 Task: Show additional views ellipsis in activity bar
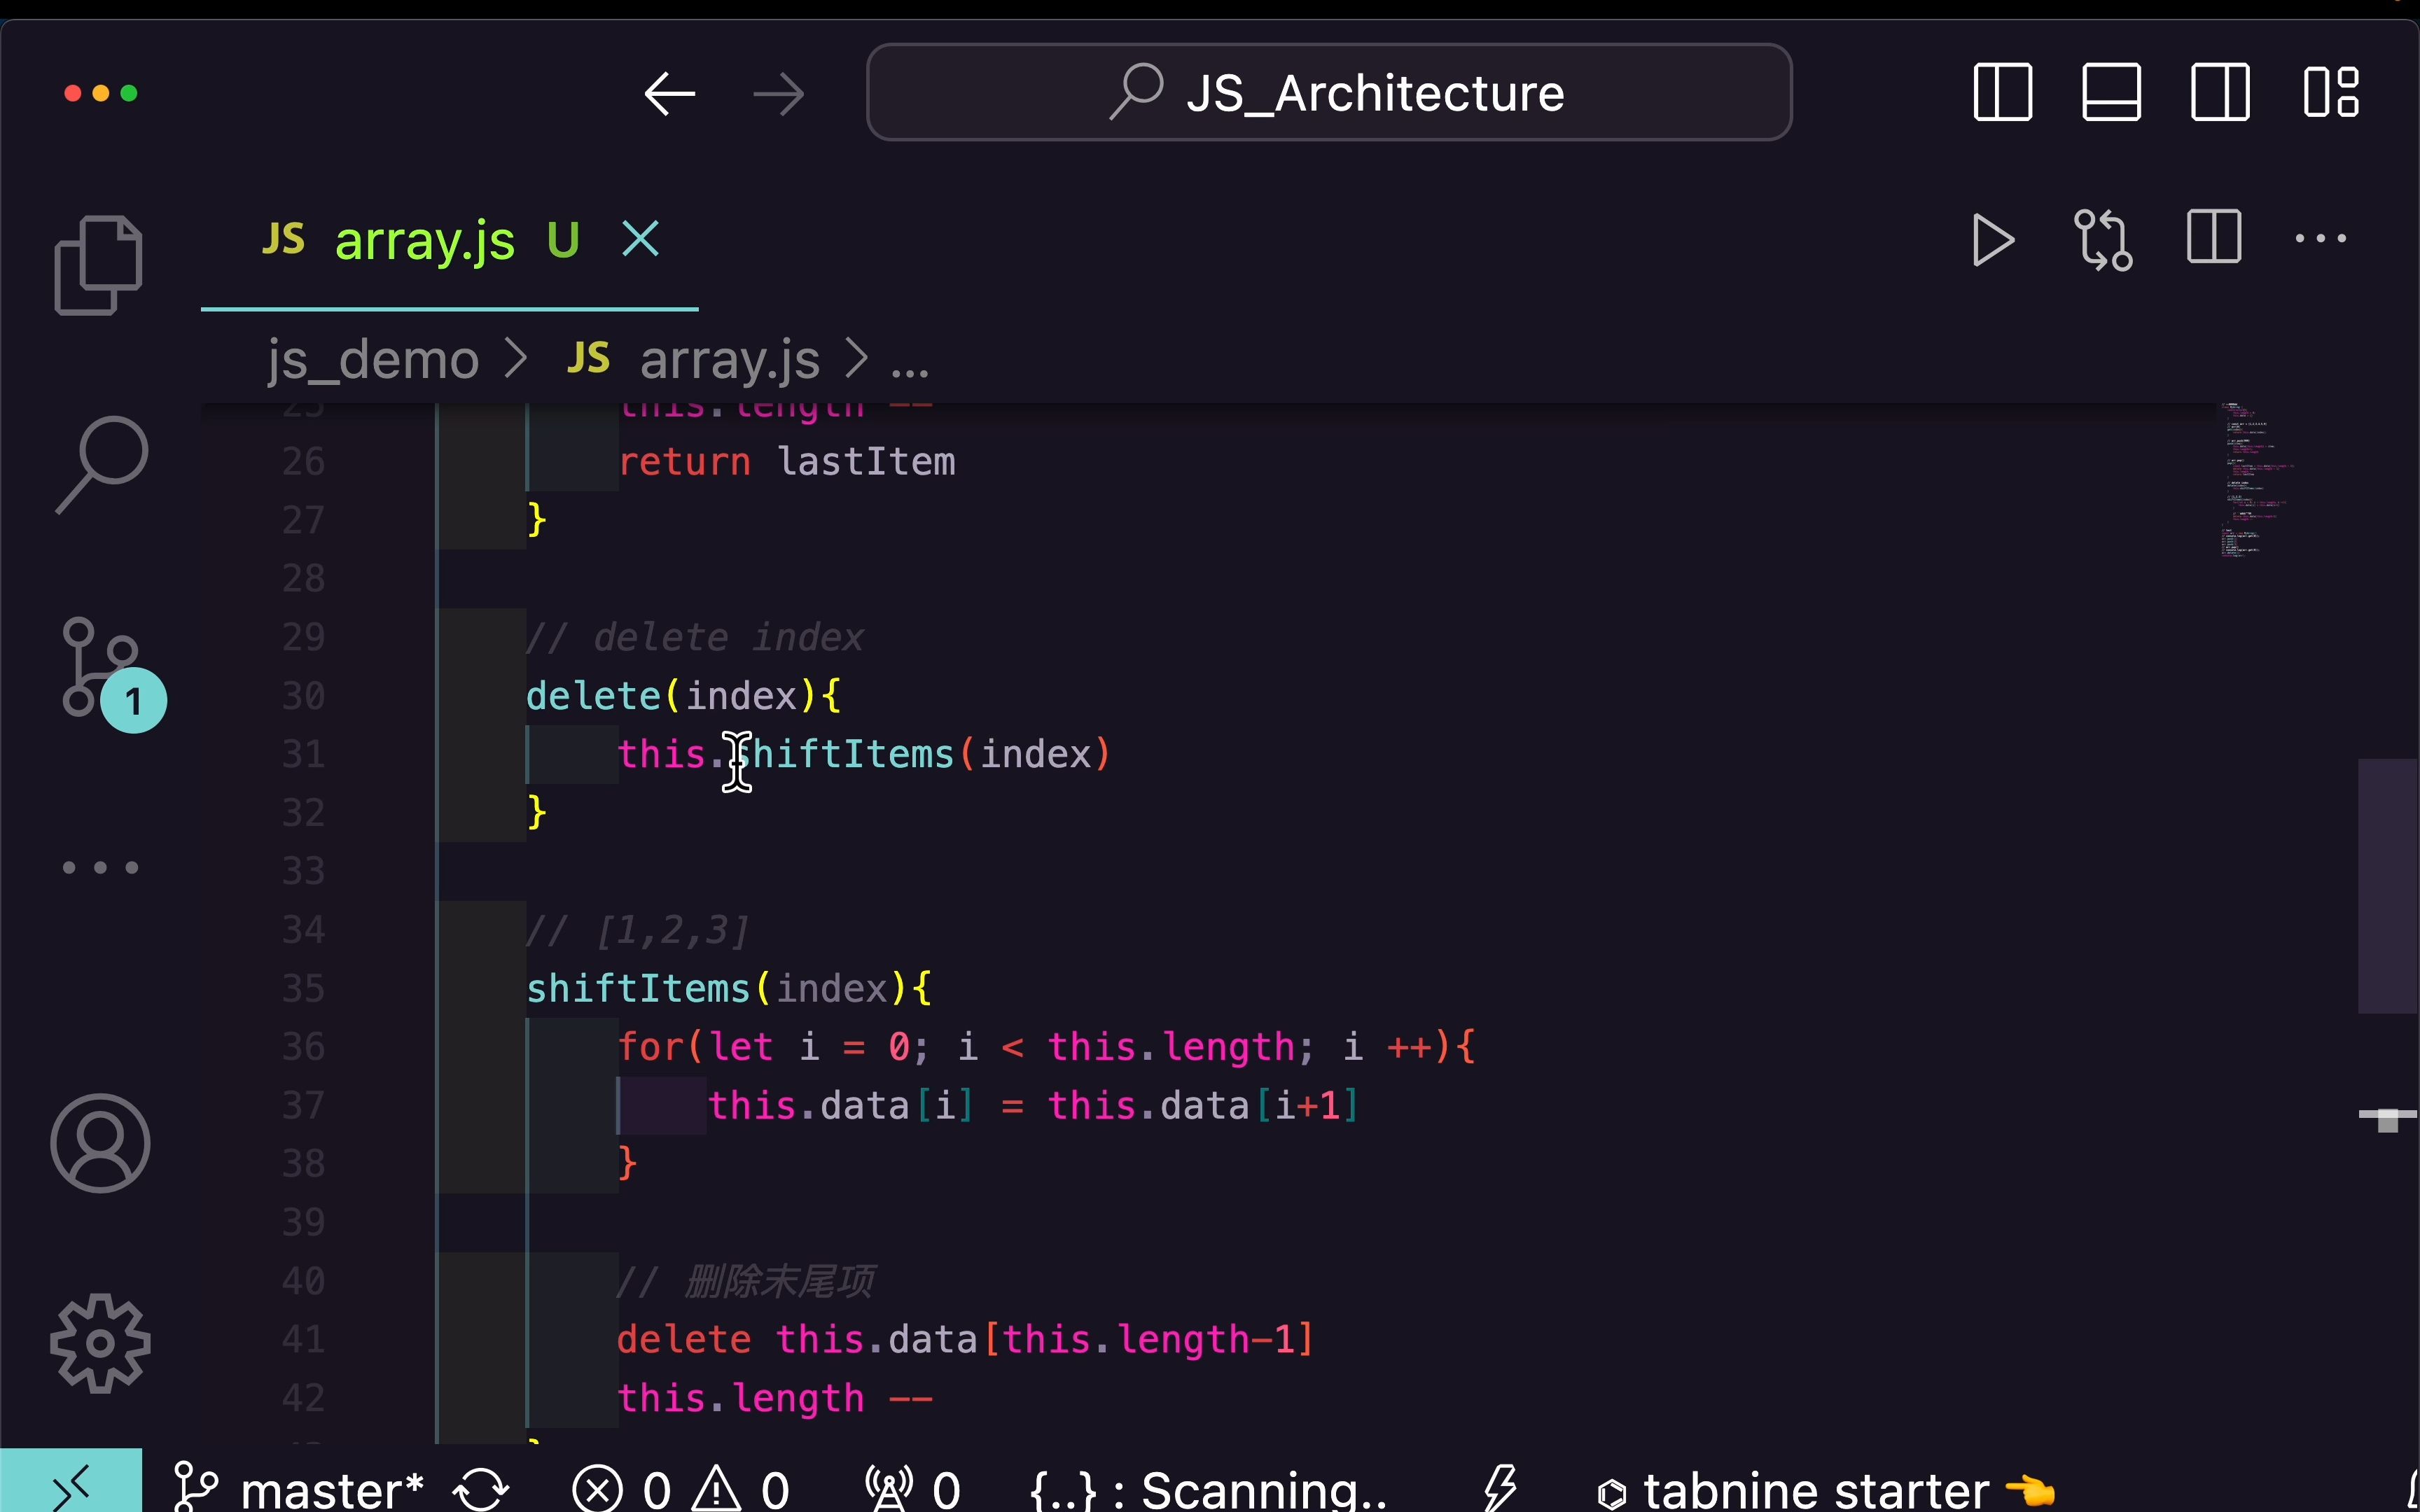click(x=100, y=867)
